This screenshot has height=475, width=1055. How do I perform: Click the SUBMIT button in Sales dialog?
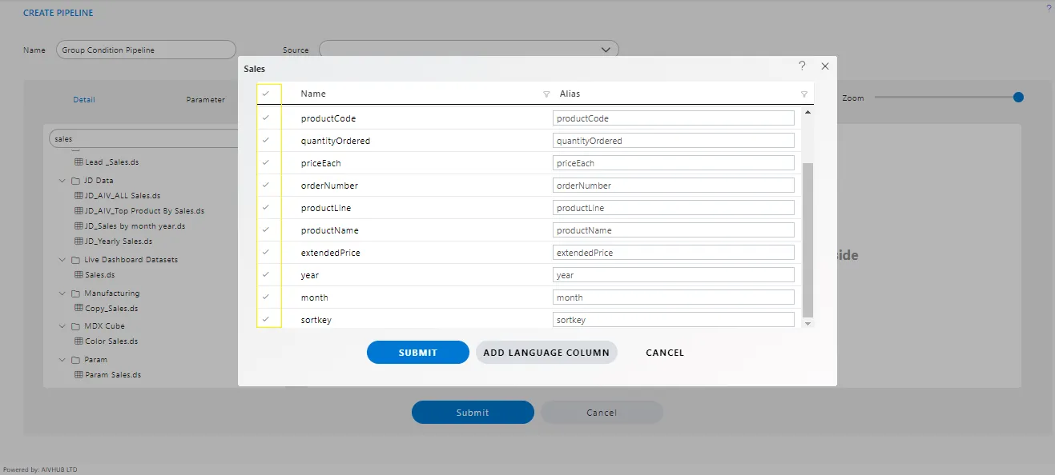pos(418,353)
